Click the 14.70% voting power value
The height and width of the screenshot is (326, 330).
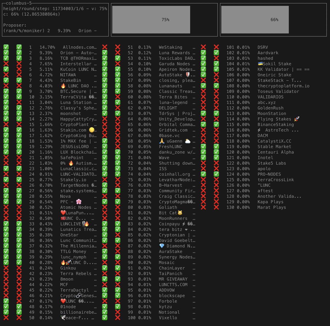click(47, 47)
